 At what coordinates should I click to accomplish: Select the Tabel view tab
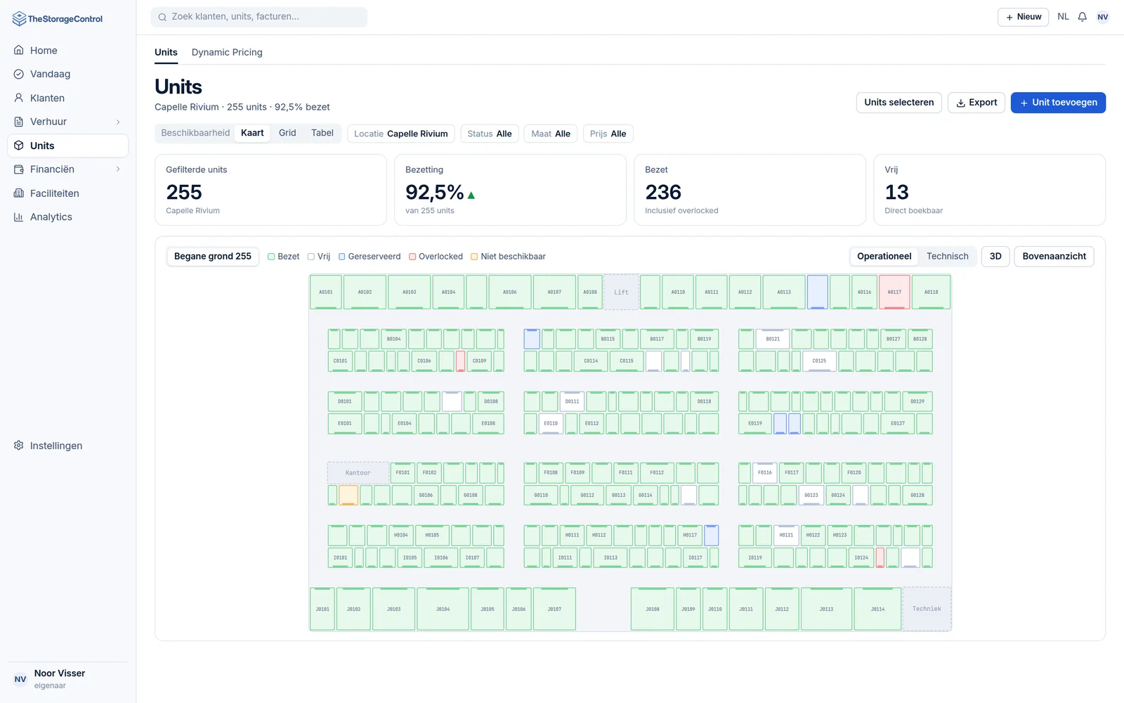pos(322,133)
